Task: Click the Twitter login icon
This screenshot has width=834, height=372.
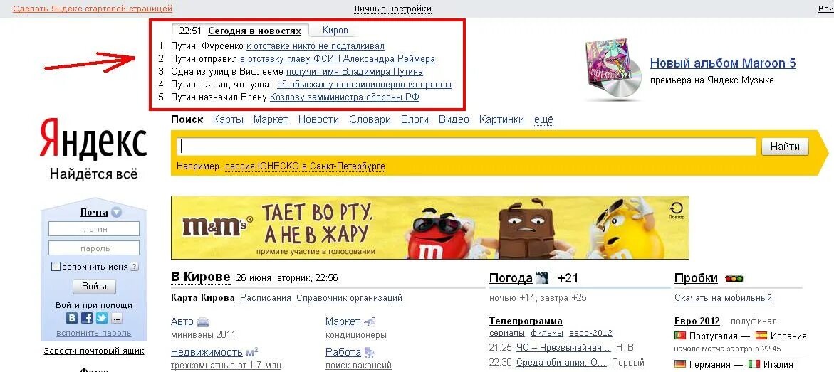Action: tap(102, 318)
